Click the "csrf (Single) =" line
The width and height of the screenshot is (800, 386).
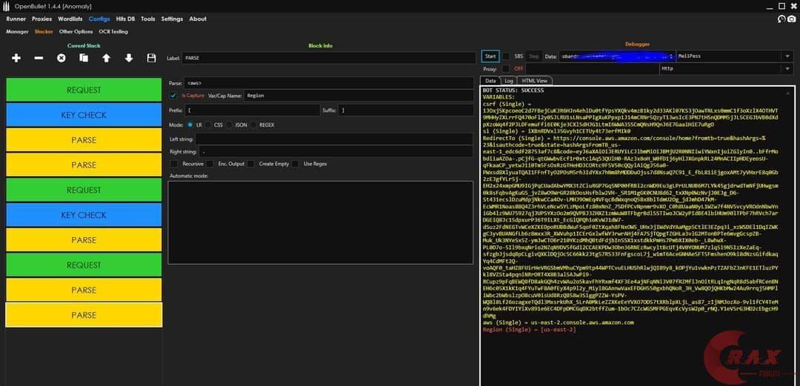pyautogui.click(x=507, y=104)
